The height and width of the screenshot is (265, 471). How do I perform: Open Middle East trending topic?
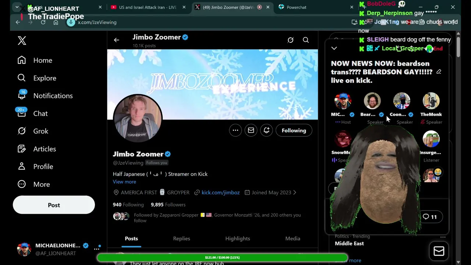pos(349,243)
